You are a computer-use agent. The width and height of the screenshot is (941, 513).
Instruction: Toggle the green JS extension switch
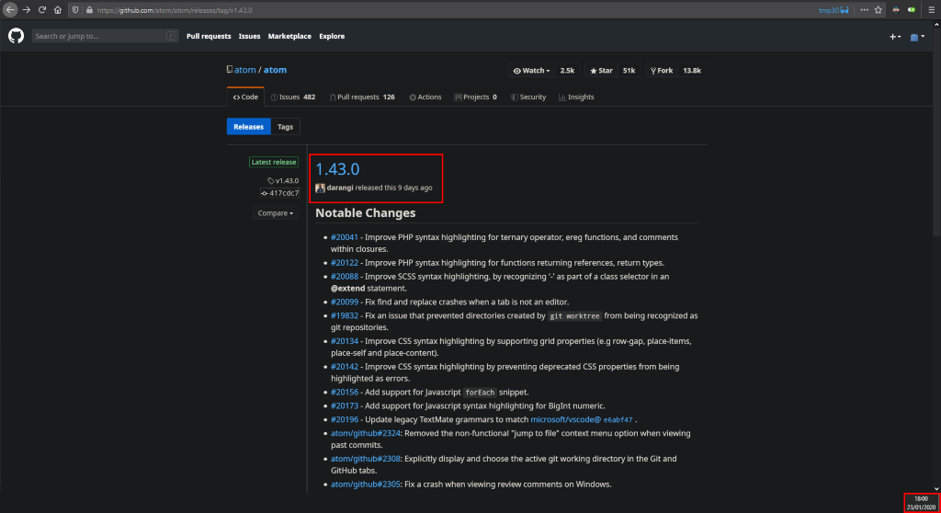tap(912, 10)
